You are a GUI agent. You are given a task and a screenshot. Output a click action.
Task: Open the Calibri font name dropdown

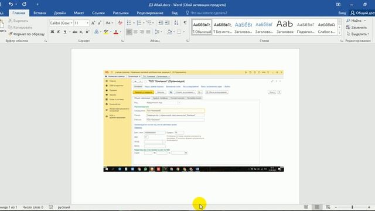tap(71, 23)
